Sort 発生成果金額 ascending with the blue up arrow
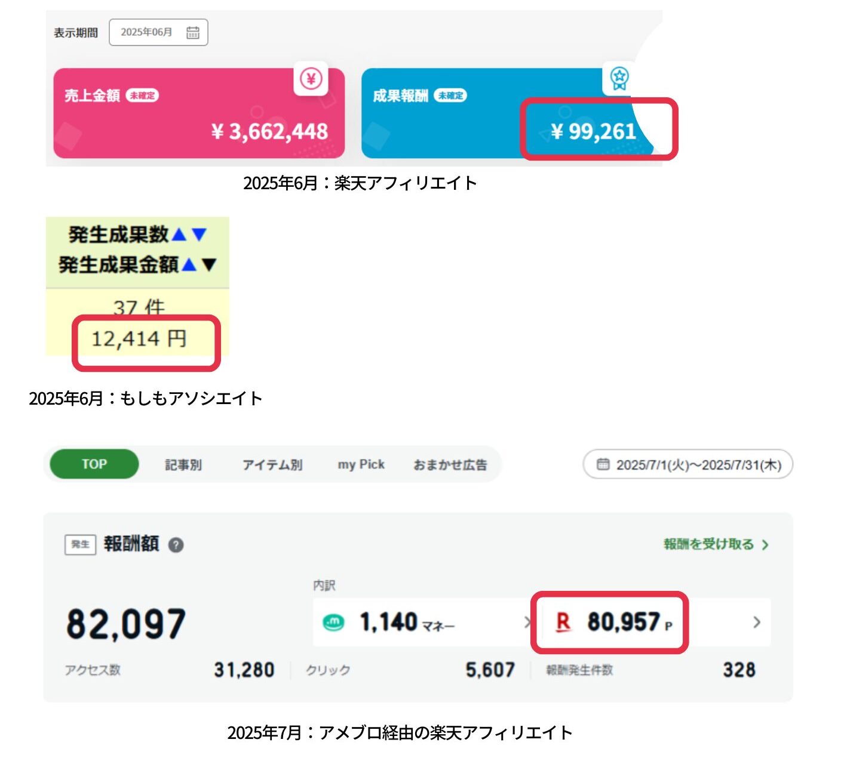 click(189, 264)
